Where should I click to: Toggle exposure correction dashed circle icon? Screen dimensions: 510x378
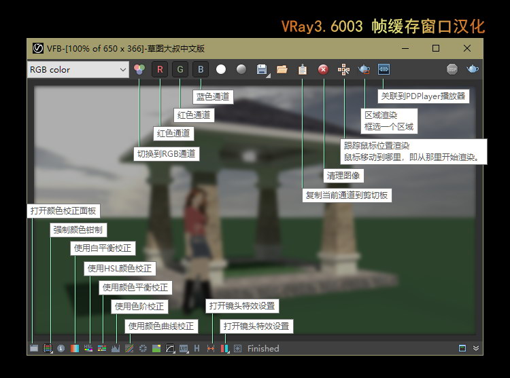[143, 348]
